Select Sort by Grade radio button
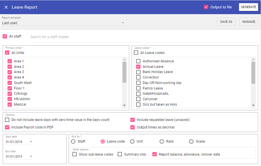 pyautogui.click(x=191, y=141)
